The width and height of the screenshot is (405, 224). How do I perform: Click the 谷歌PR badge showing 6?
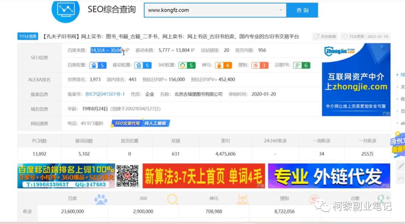coord(301,65)
